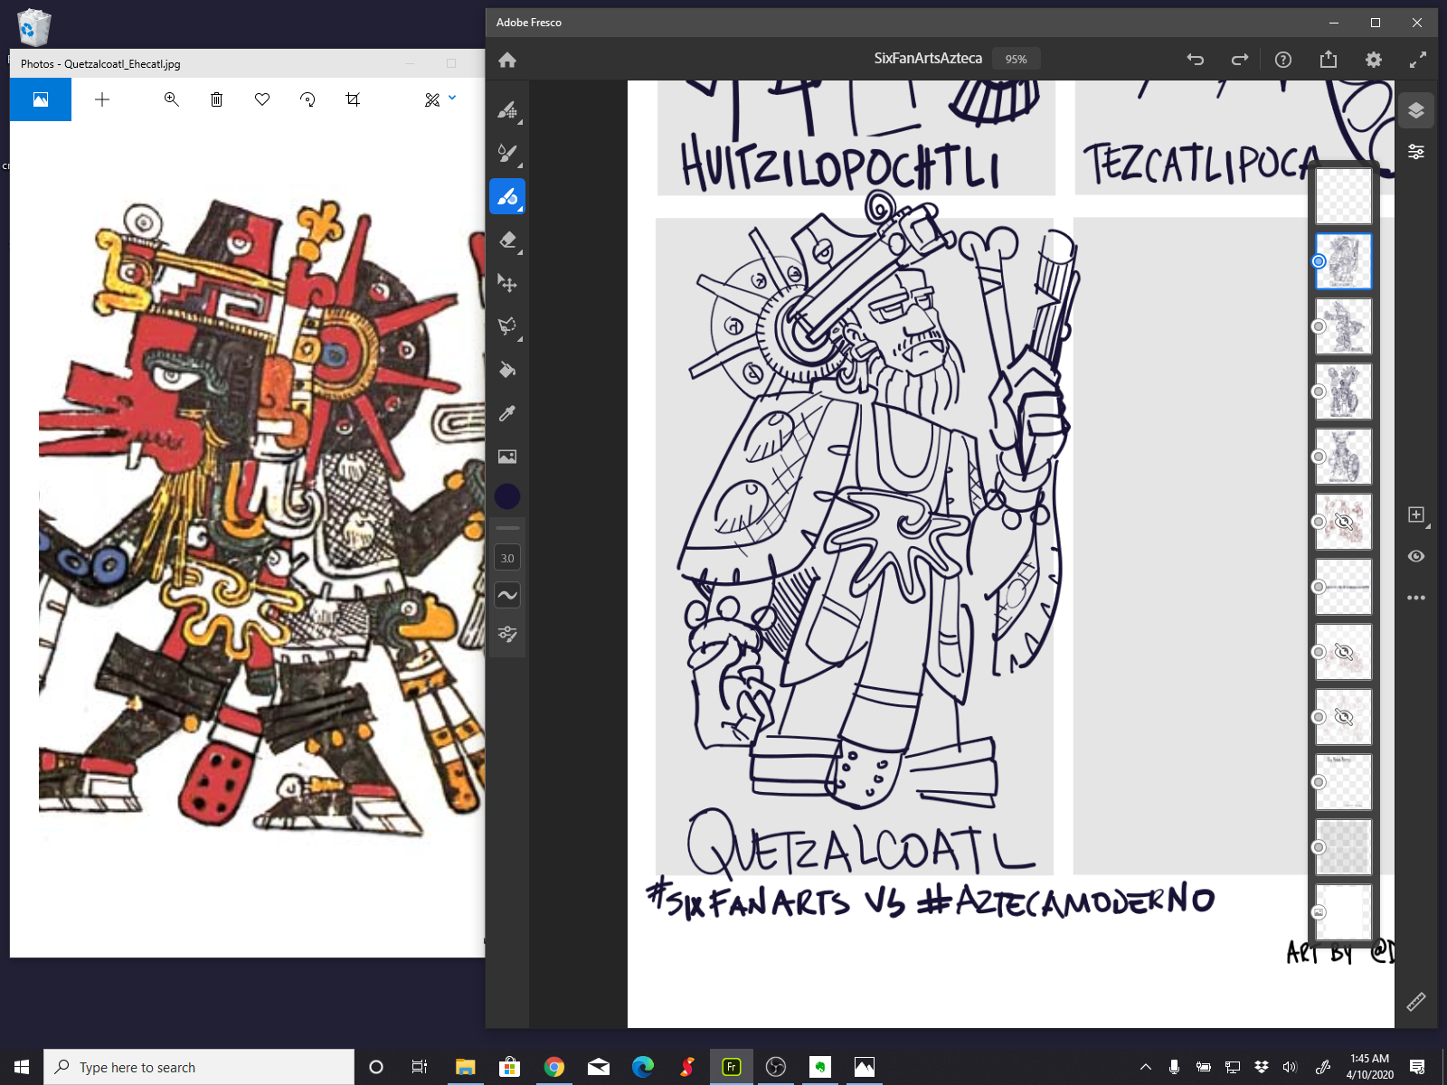Open Fresco app settings gear
Image resolution: width=1447 pixels, height=1085 pixels.
click(1373, 60)
